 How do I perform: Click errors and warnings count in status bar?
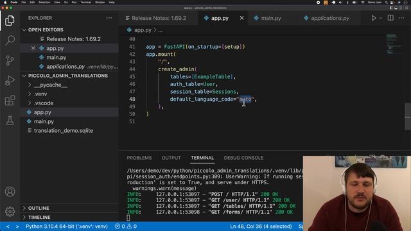126,227
